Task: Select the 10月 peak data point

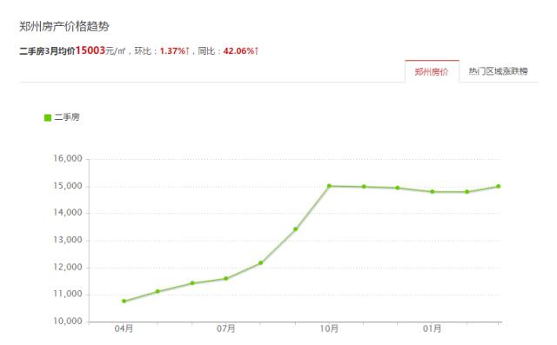Action: (329, 186)
